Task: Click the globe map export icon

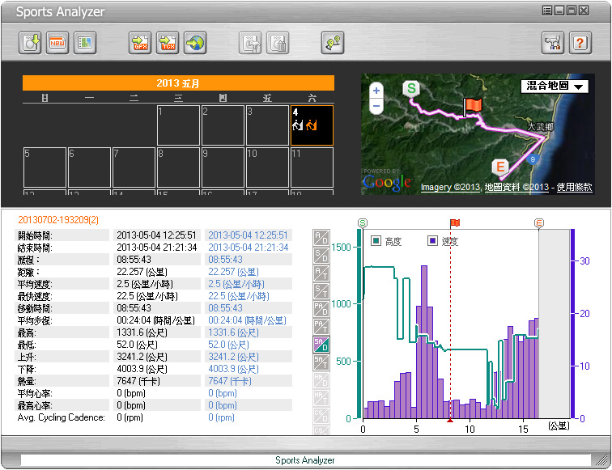Action: [x=194, y=43]
